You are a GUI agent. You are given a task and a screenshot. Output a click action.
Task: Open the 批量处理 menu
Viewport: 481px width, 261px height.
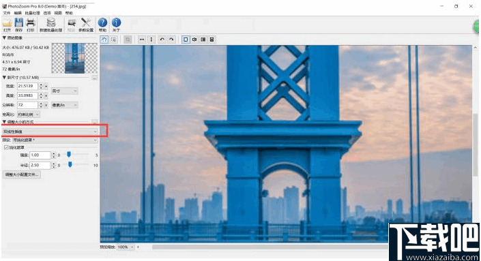click(33, 13)
